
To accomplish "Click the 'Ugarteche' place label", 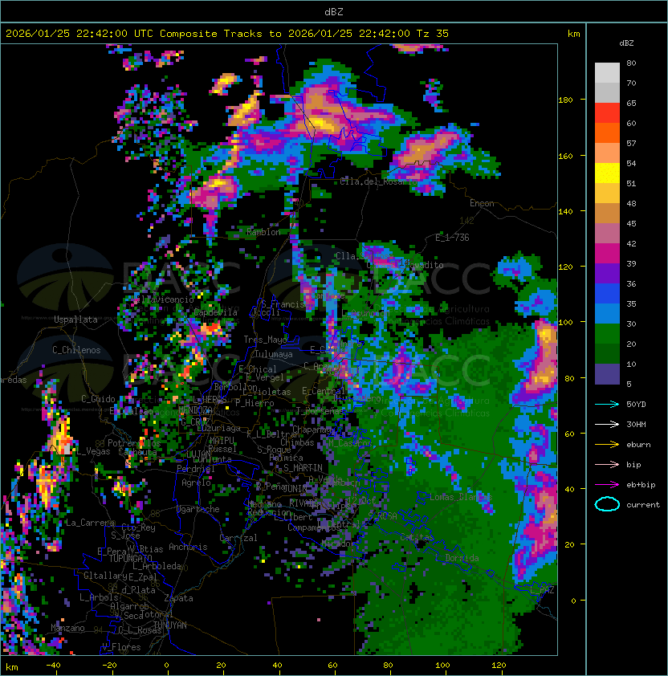I will [x=198, y=510].
